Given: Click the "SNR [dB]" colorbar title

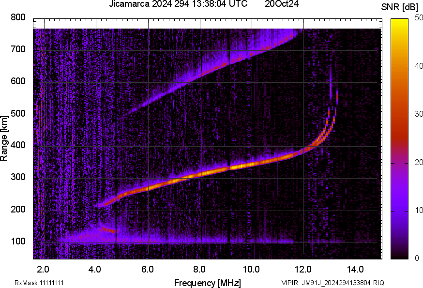Looking at the screenshot, I should pyautogui.click(x=400, y=7).
